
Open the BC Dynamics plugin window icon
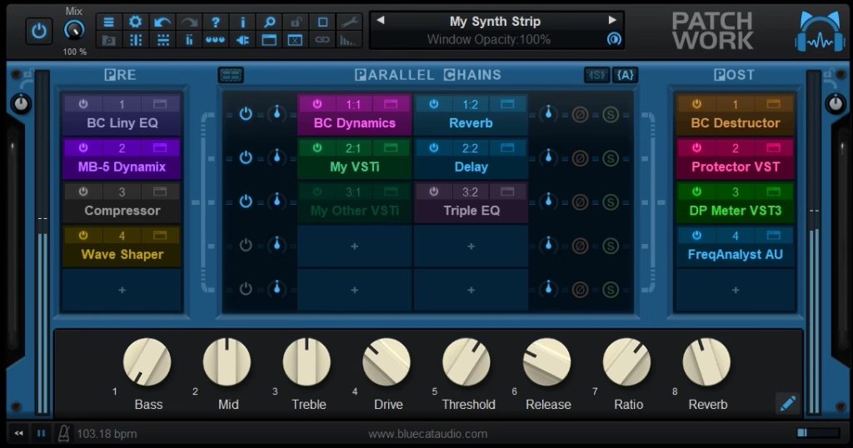390,104
